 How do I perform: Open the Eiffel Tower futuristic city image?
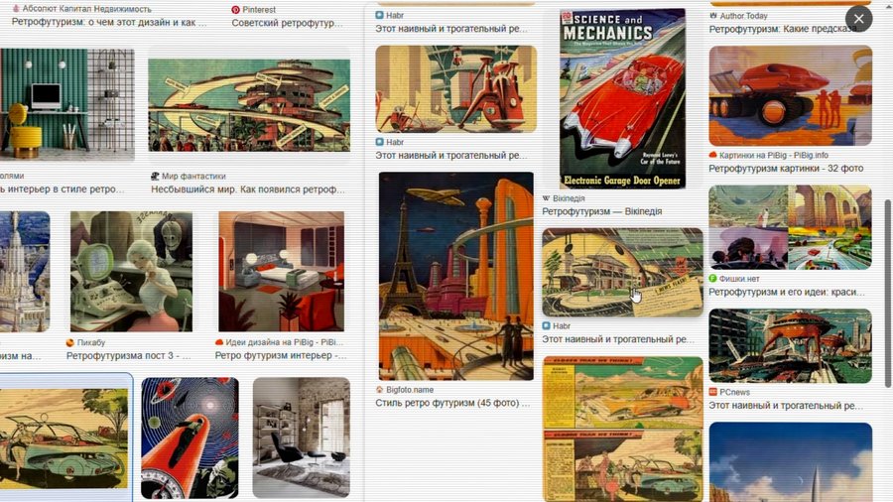(x=456, y=276)
